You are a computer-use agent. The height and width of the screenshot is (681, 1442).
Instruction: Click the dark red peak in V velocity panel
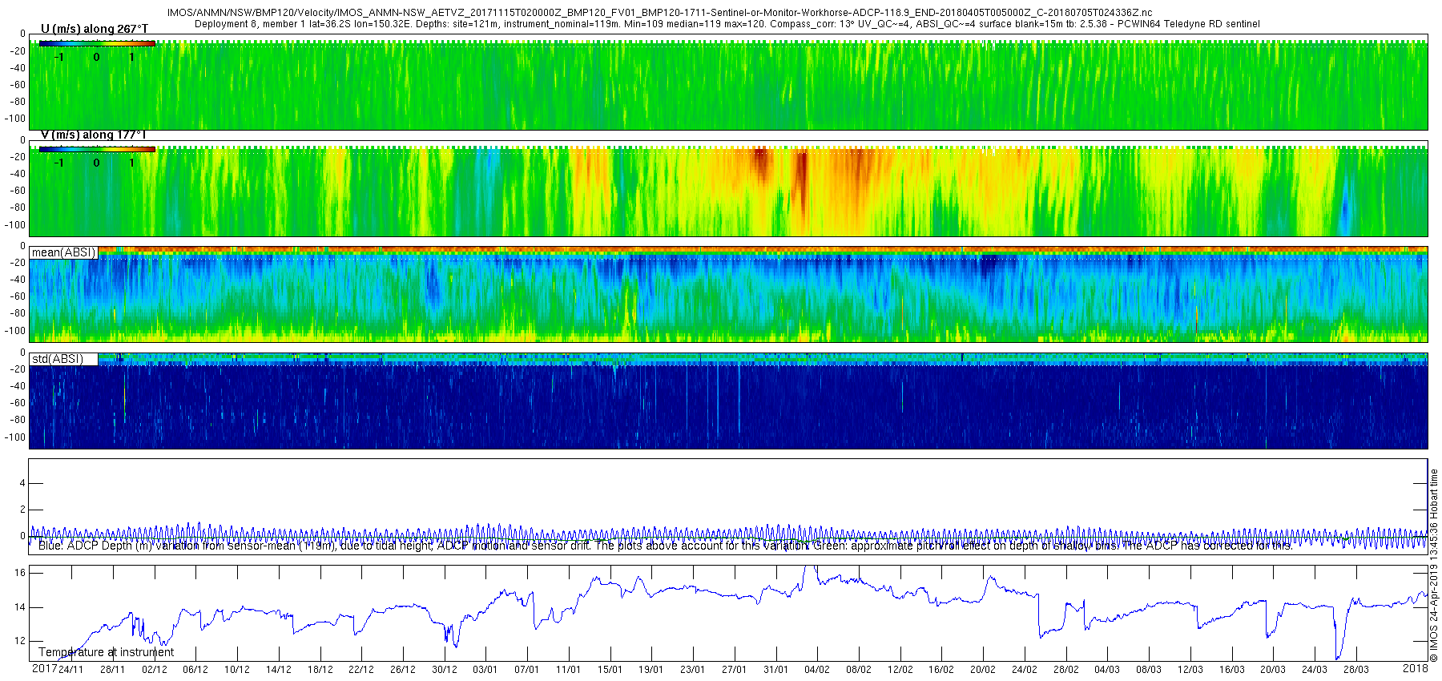800,176
